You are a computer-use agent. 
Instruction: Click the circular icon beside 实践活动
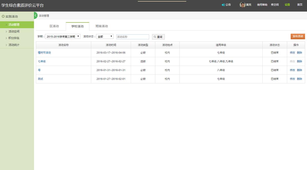(3, 16)
